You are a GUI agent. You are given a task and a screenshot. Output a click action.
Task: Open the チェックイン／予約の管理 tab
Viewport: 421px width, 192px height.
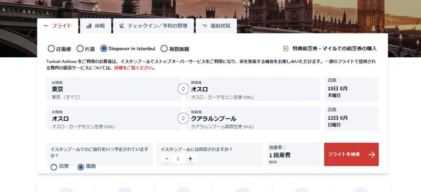point(153,26)
